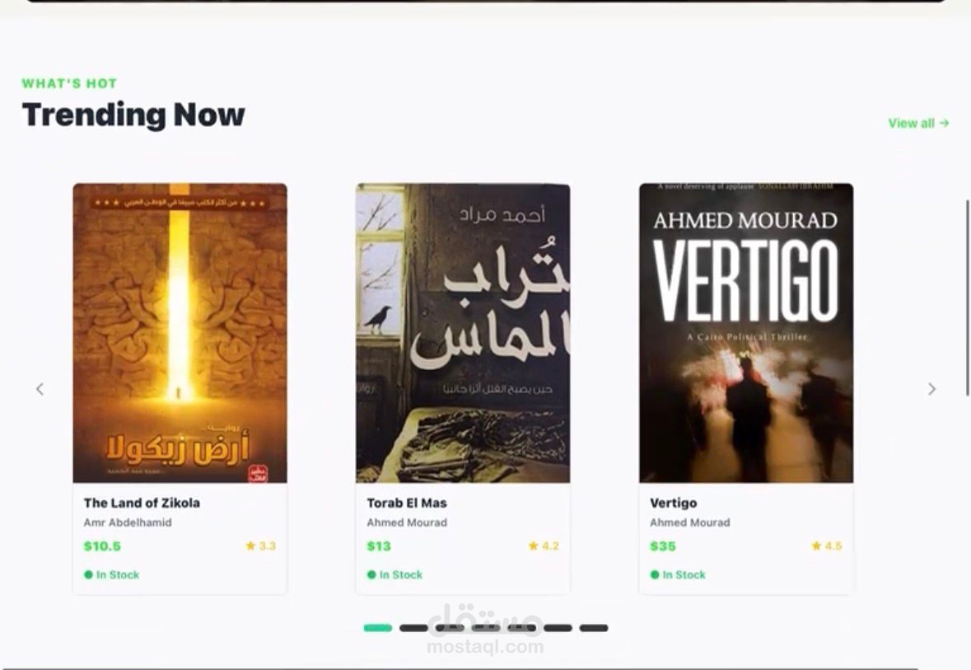Click the 4.2 star rating
This screenshot has height=670, width=971.
coord(544,546)
